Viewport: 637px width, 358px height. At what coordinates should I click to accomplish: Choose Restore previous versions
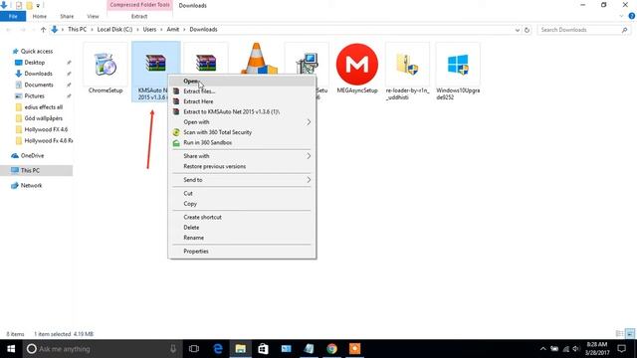tap(242, 166)
